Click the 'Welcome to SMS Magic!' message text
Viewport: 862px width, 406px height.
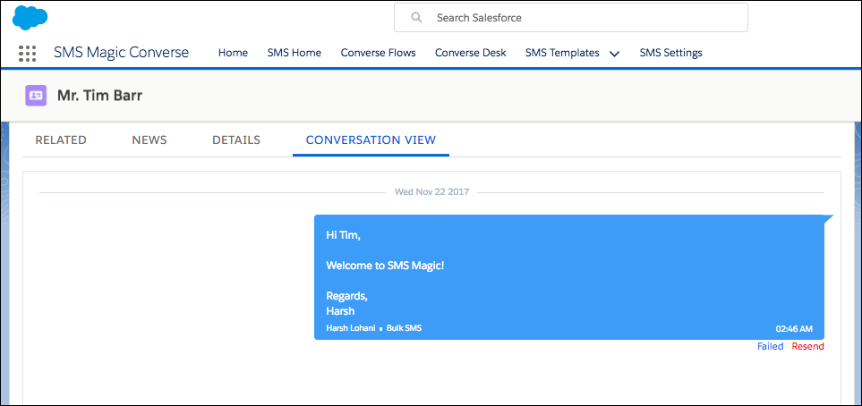point(386,266)
